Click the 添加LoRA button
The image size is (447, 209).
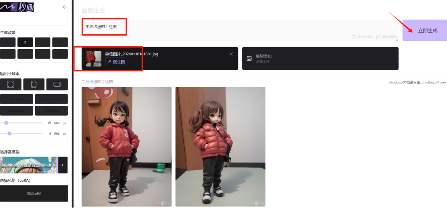coord(34,193)
